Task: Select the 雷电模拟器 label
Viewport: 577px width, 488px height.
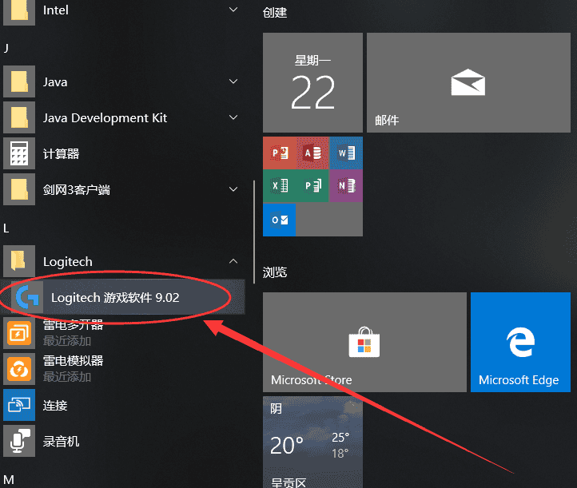Action: click(x=74, y=361)
